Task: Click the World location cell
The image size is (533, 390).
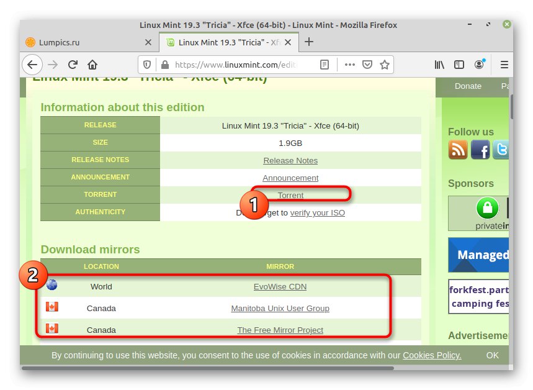Action: (101, 286)
